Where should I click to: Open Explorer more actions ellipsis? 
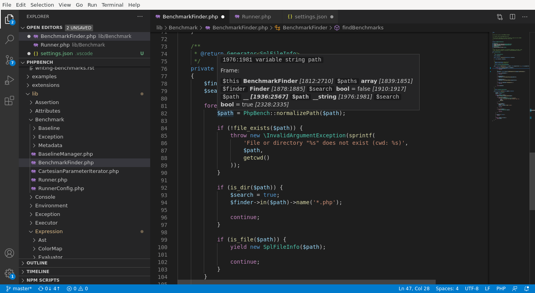[x=140, y=16]
